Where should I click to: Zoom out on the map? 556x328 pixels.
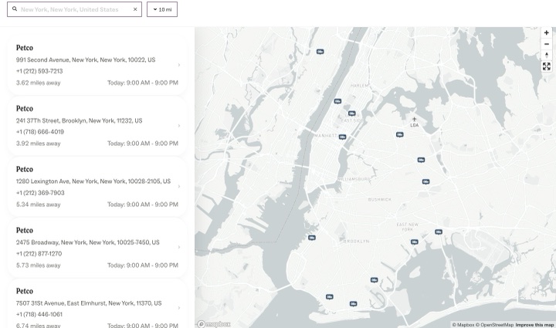pyautogui.click(x=547, y=44)
